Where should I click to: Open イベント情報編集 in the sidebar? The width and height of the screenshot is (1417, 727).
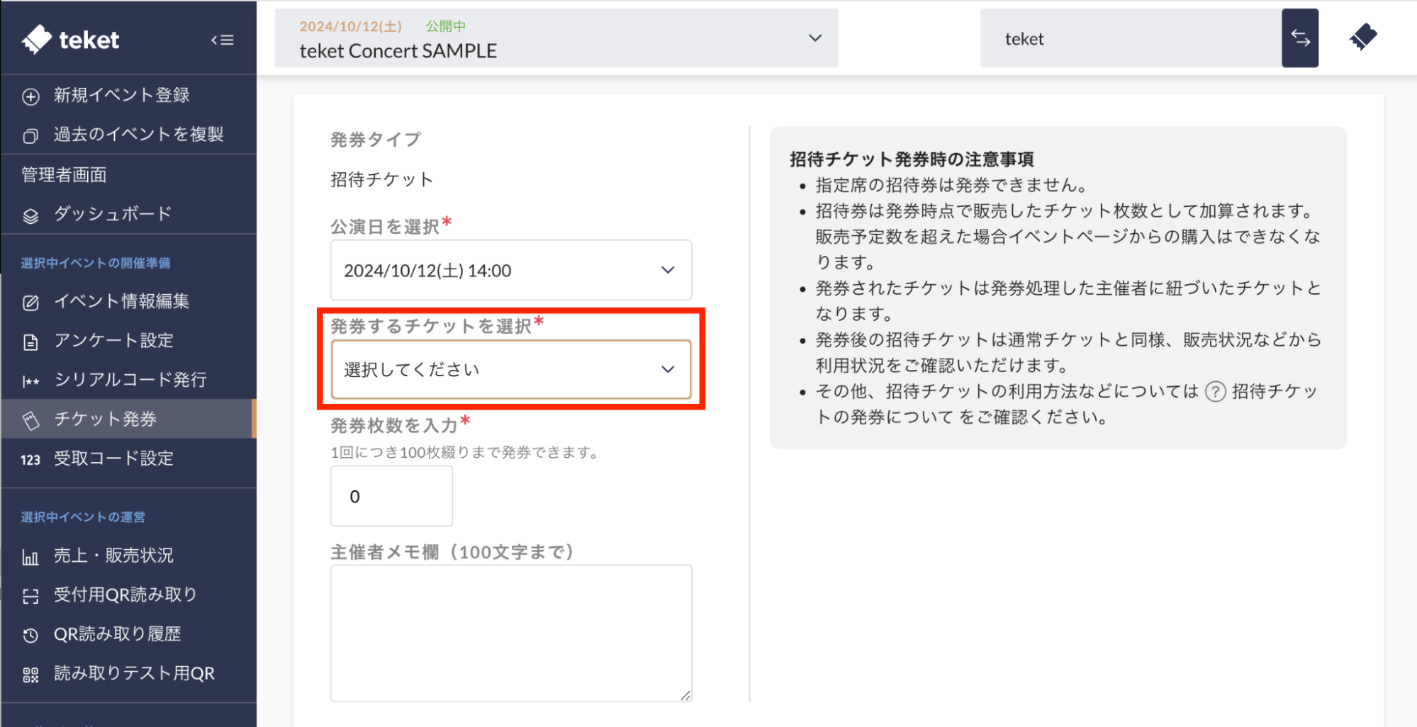pyautogui.click(x=121, y=301)
